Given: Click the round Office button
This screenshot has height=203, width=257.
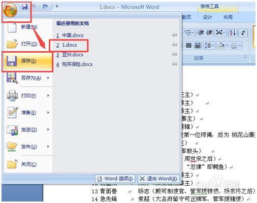Looking at the screenshot, I should tap(10, 10).
